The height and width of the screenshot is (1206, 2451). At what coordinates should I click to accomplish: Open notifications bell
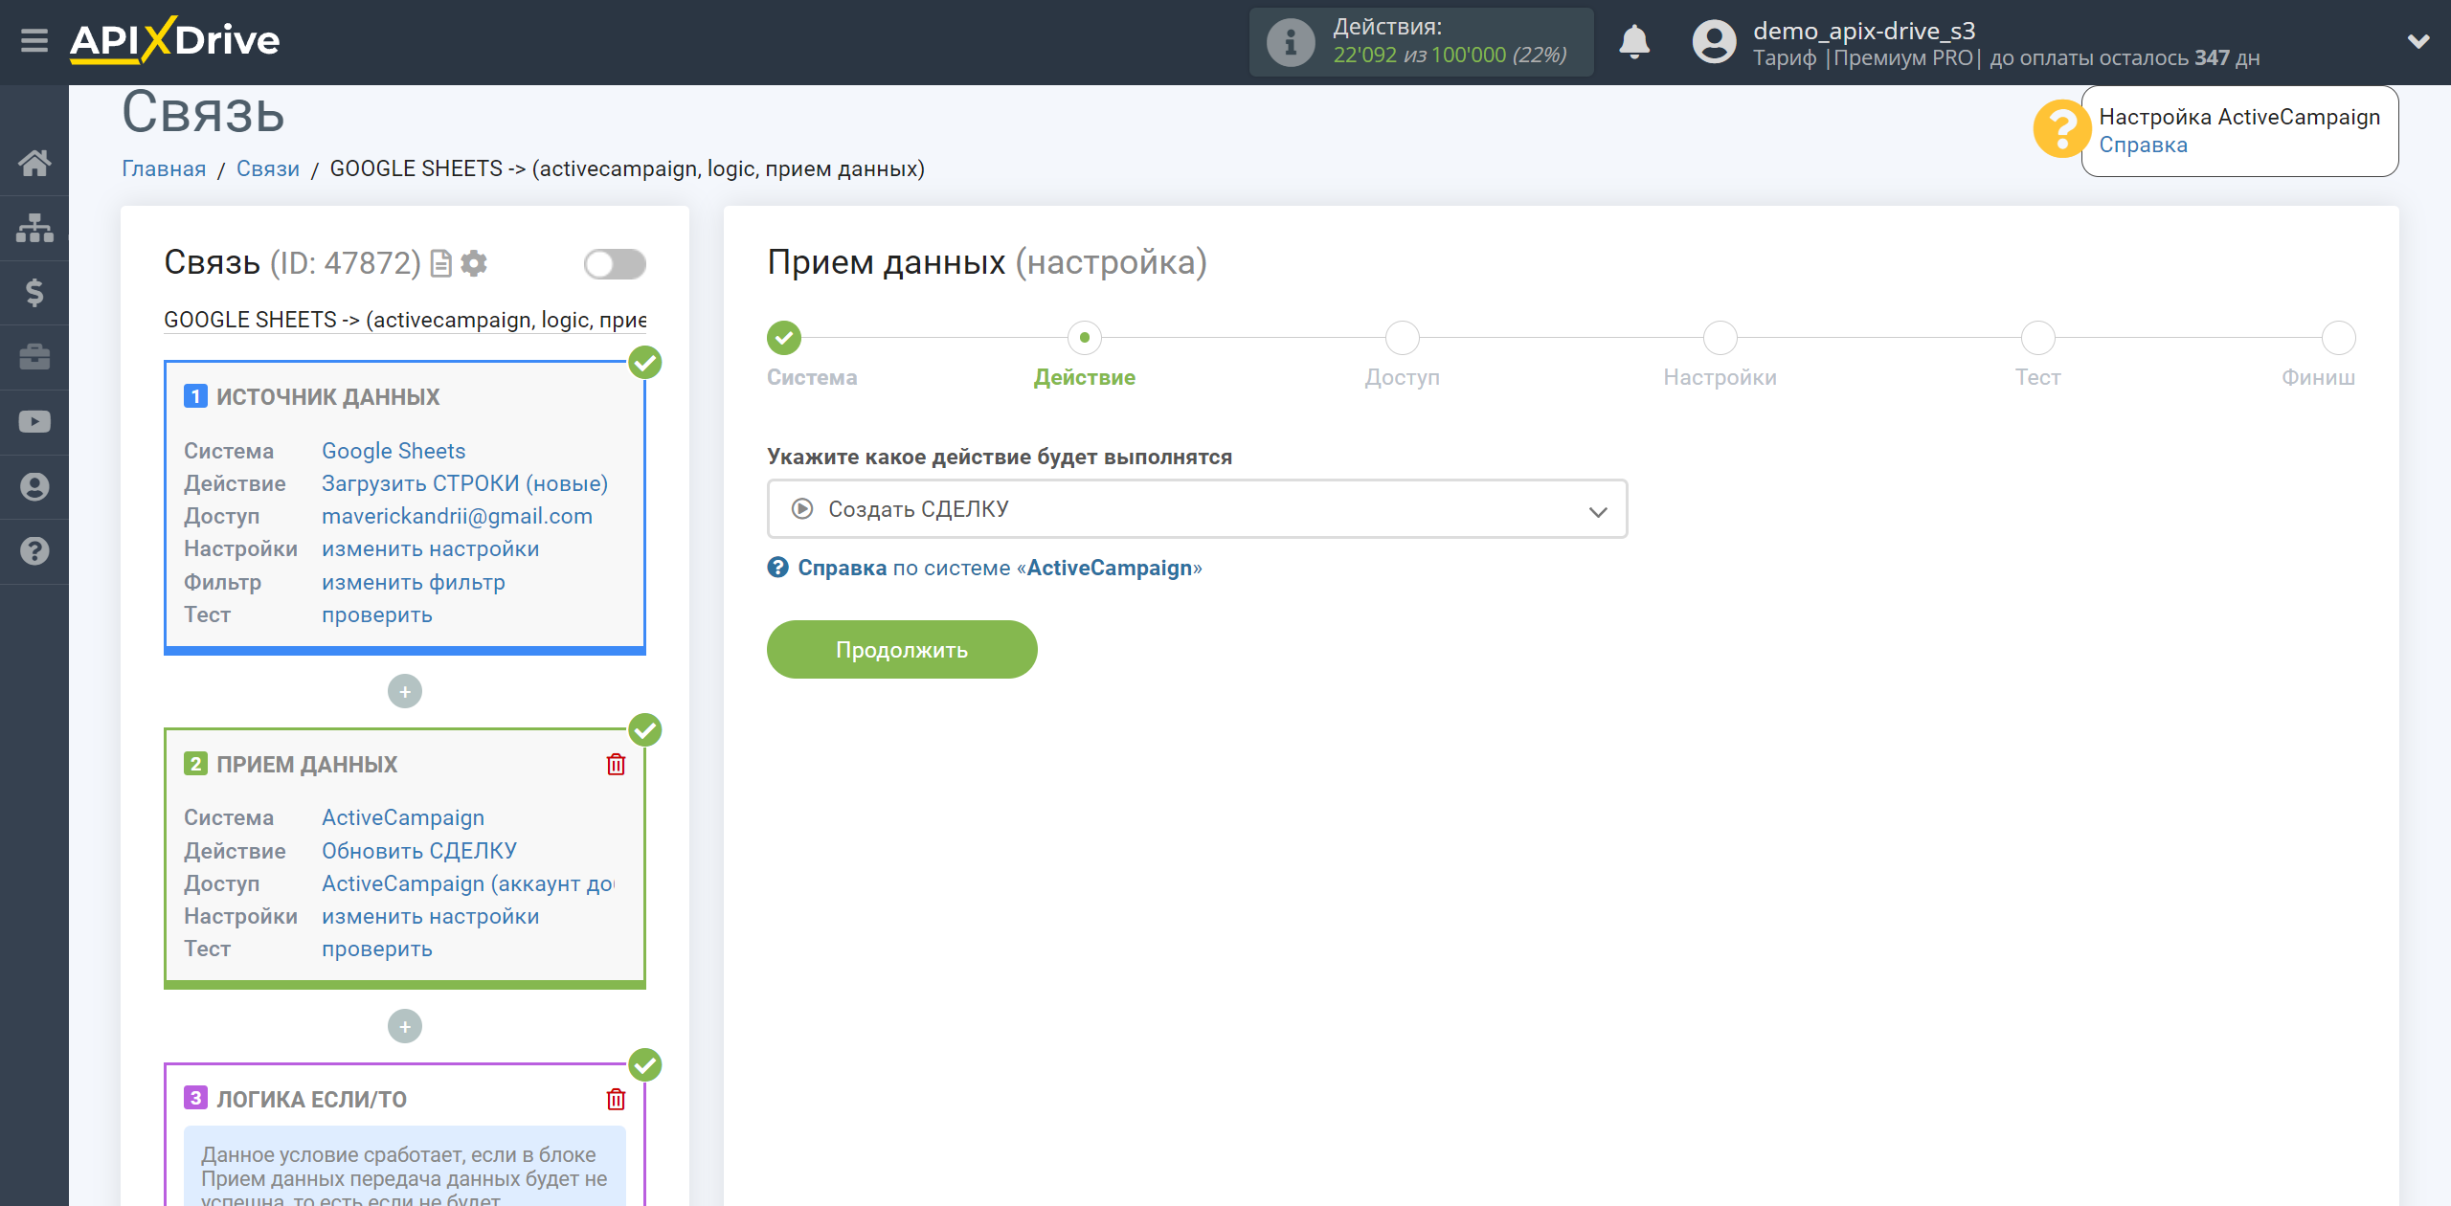coord(1634,42)
